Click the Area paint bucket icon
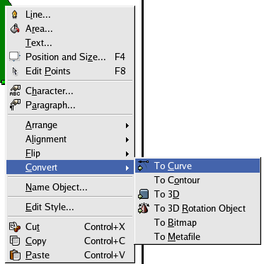The height and width of the screenshot is (264, 264). [15, 28]
